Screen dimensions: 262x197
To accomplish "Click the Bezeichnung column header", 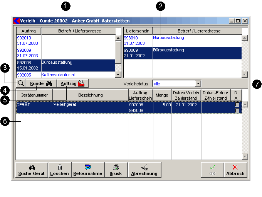I will (91, 95).
